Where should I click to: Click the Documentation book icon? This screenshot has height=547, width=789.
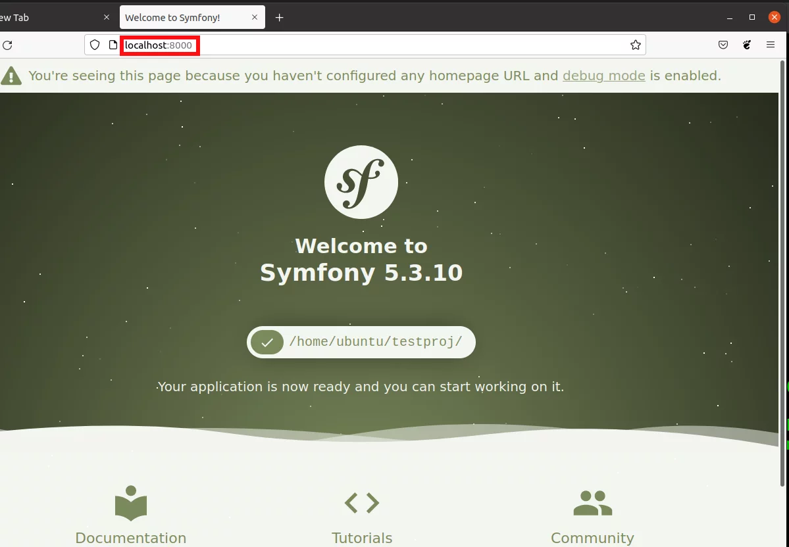tap(131, 503)
